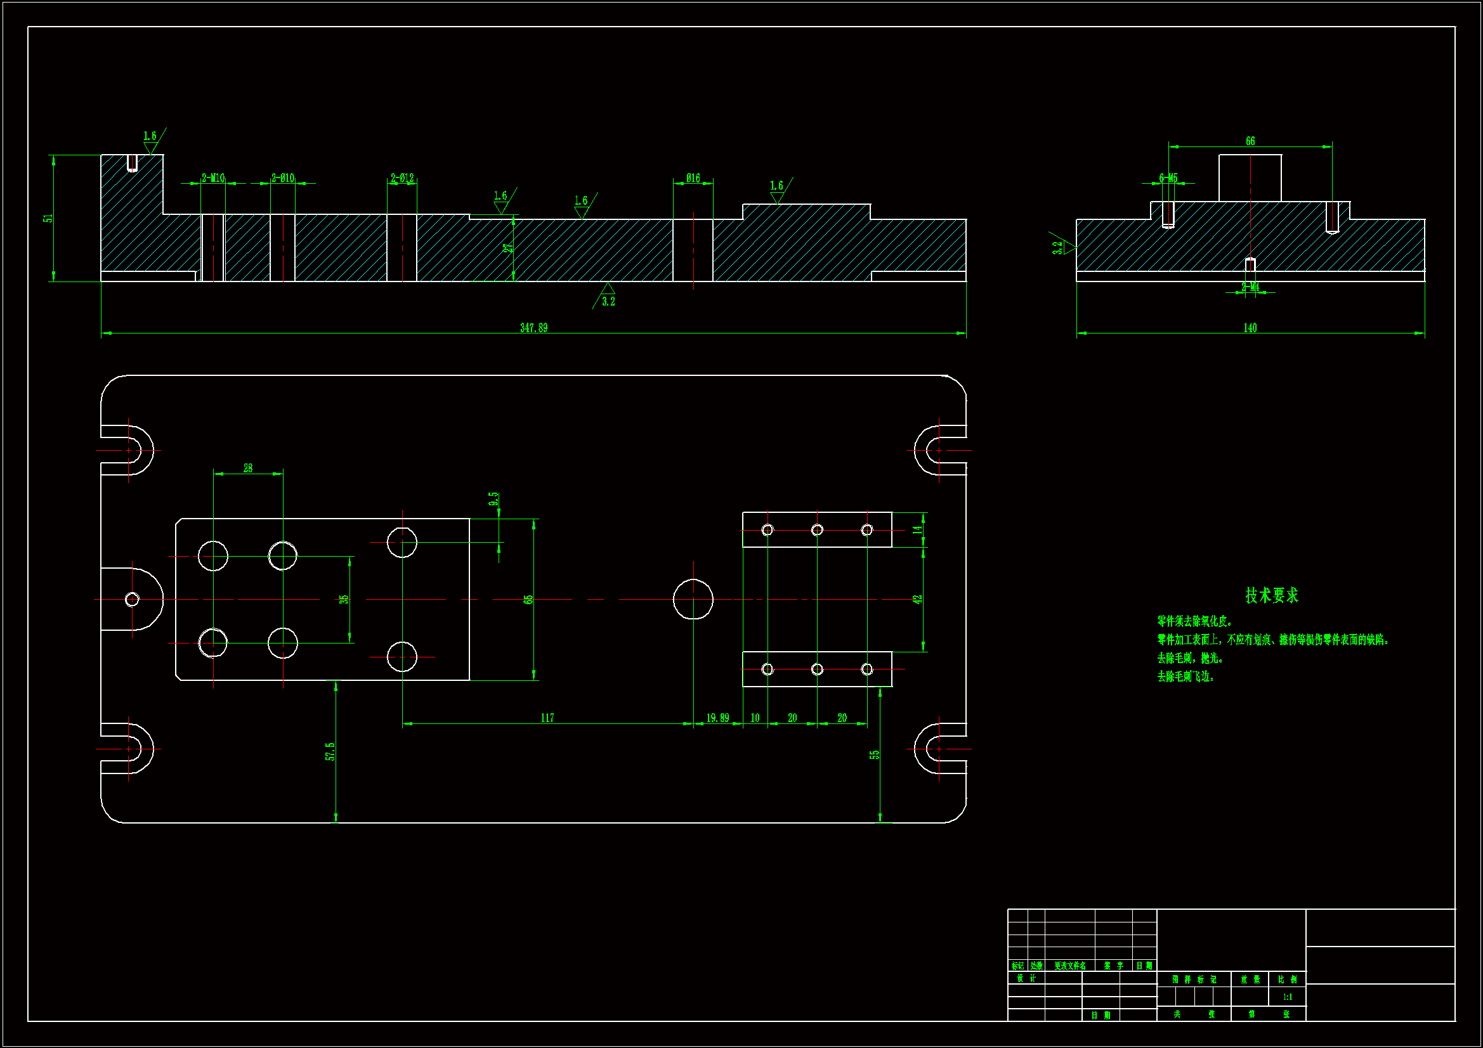Click the 347.89 overall length dimension text
Screen dimensions: 1483x1048
click(533, 328)
